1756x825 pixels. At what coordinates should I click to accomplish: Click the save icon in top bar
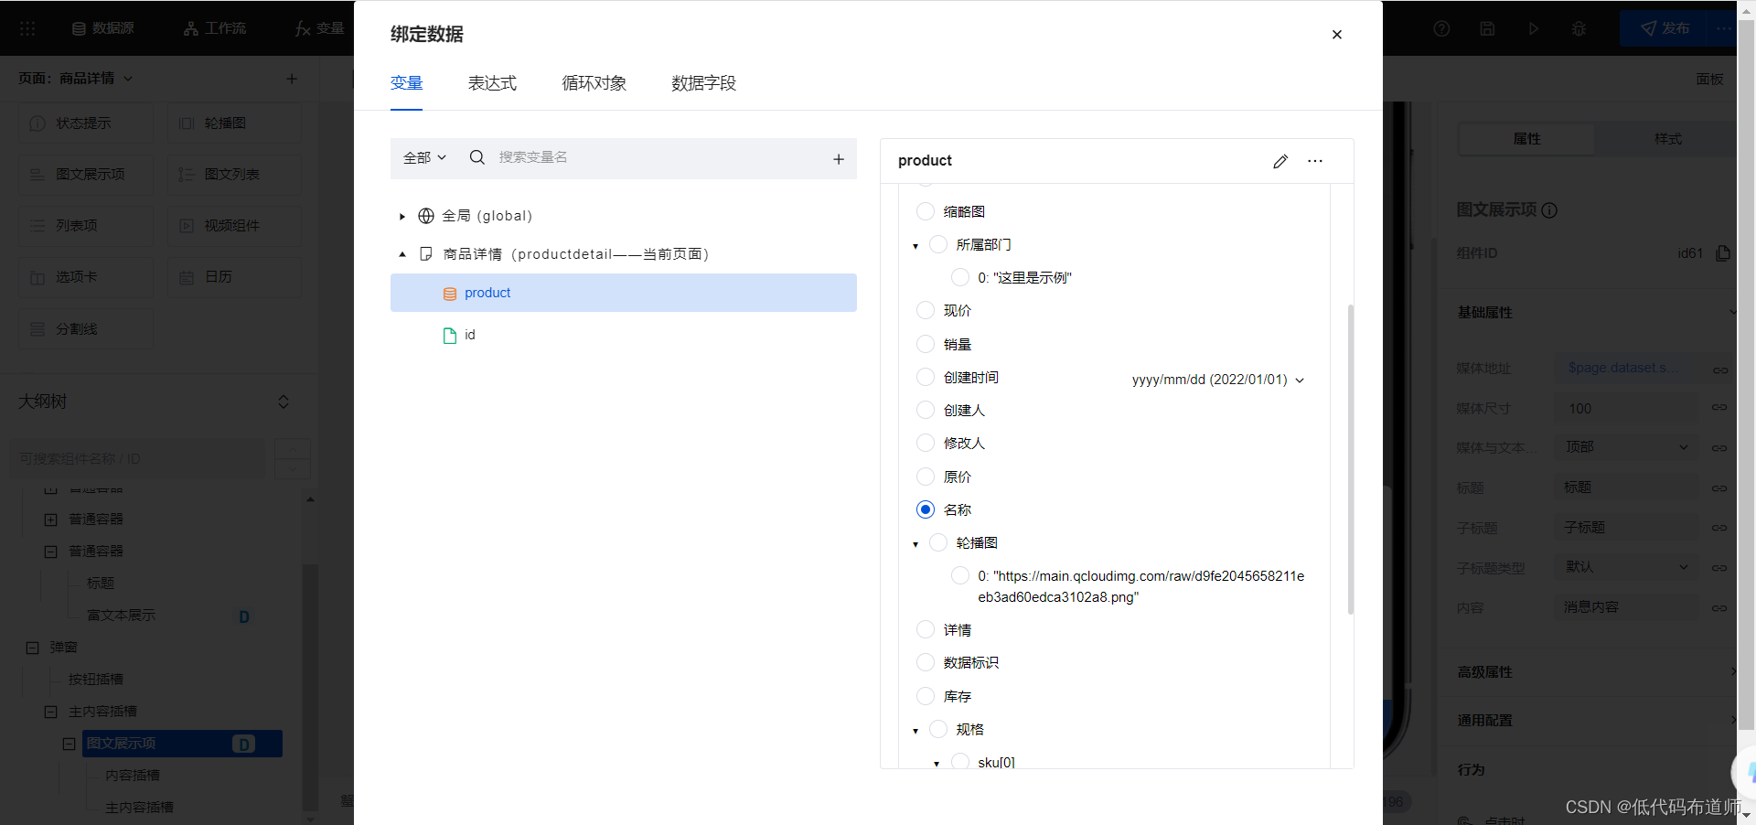[1487, 28]
